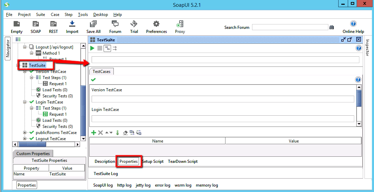Collapse Login TestCase node
Screen dimensions: 374x192
(x=25, y=102)
